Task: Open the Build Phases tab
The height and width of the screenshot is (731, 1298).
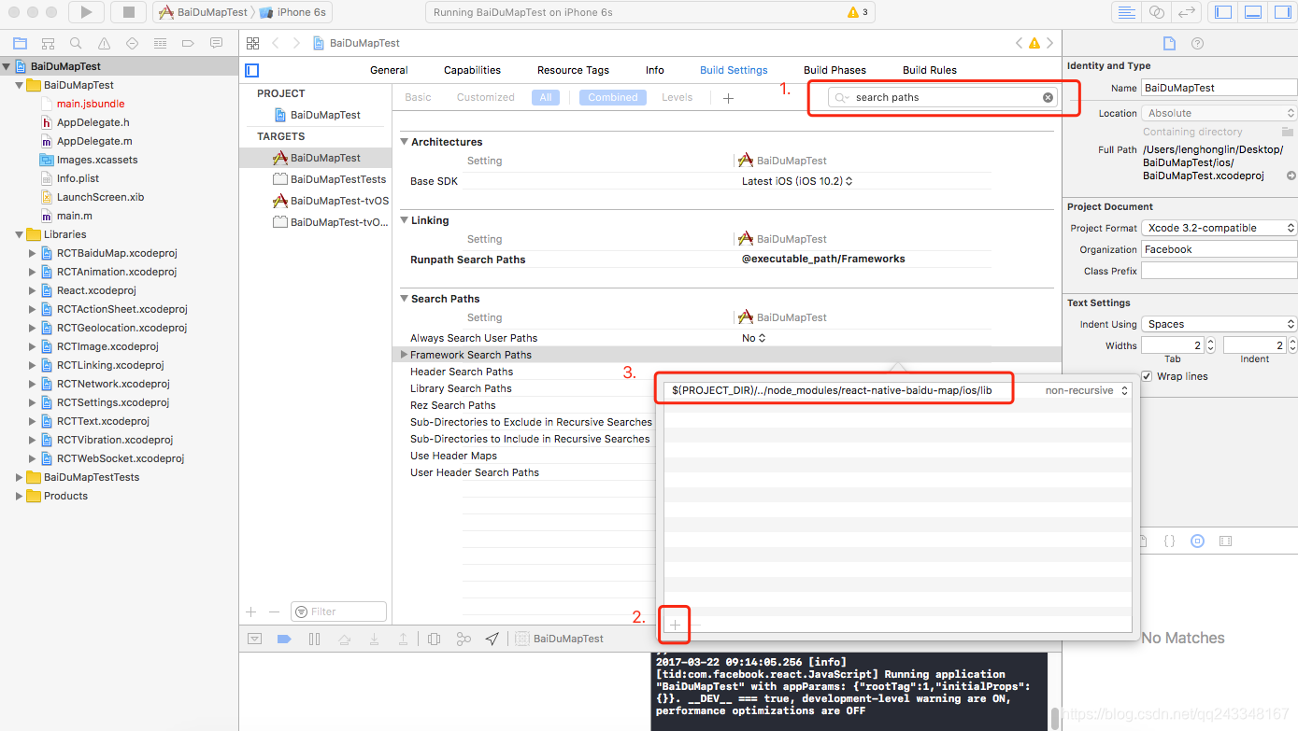Action: pyautogui.click(x=834, y=70)
